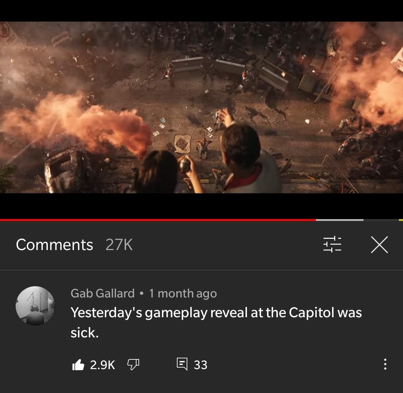This screenshot has width=403, height=393.
Task: Open the Gab Gallard channel name
Action: tap(103, 293)
